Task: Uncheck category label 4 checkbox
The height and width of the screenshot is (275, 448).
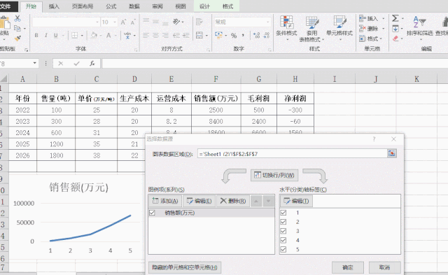Action: [x=283, y=240]
